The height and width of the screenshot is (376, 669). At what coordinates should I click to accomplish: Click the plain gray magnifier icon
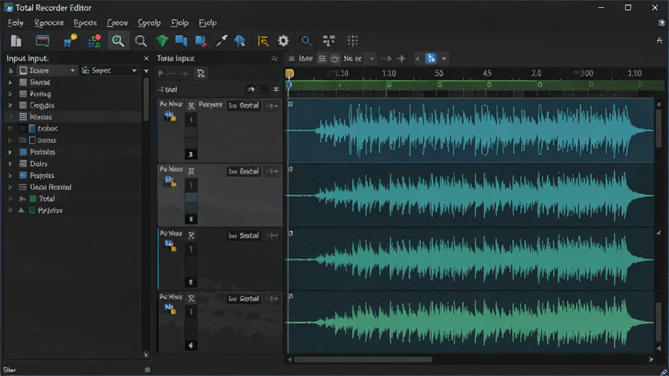[141, 41]
